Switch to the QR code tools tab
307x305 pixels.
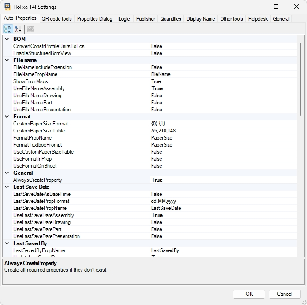(56, 19)
